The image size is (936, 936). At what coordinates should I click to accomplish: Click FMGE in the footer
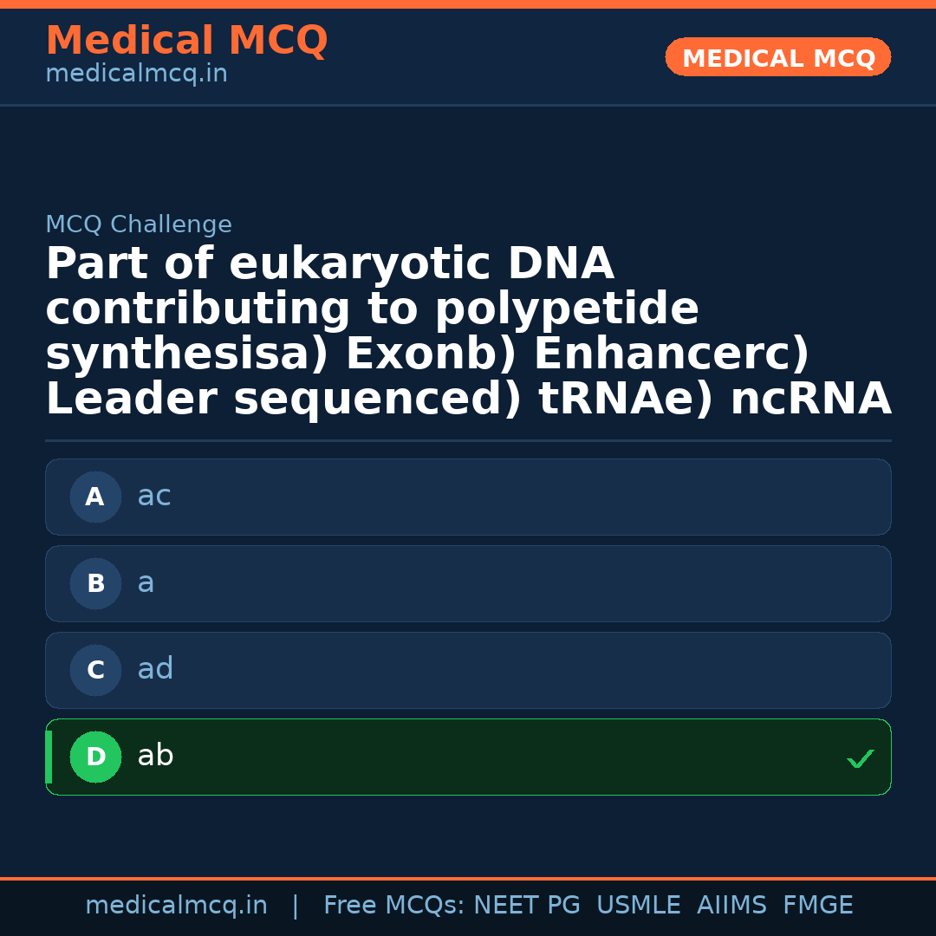point(817,906)
